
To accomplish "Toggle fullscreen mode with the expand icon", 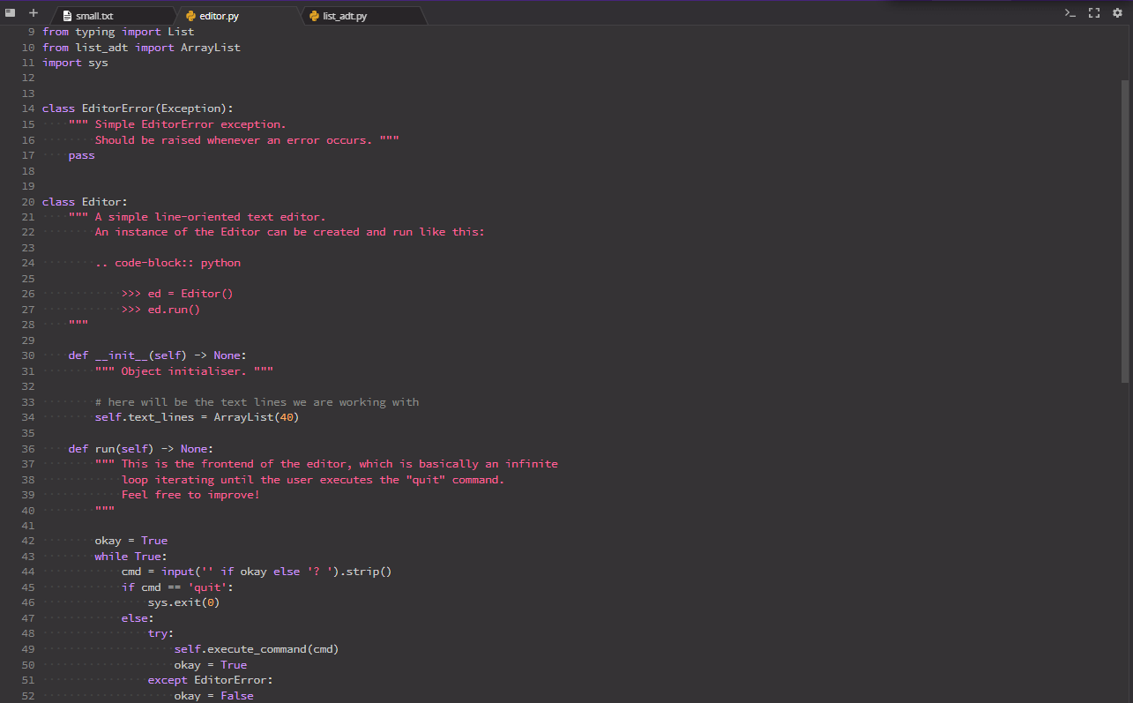I will (x=1094, y=12).
